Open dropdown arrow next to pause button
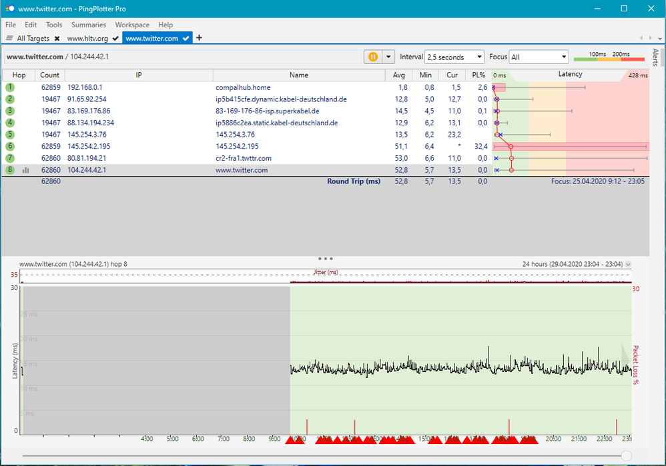Screen dimensions: 666x466 click(388, 57)
